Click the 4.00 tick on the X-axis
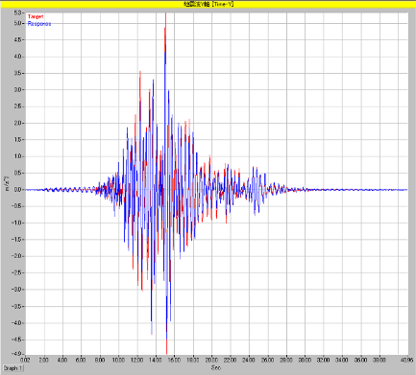The image size is (416, 375). pyautogui.click(x=62, y=360)
